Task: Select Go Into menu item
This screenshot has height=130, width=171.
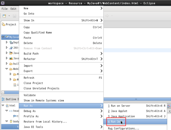Action: 61,13
